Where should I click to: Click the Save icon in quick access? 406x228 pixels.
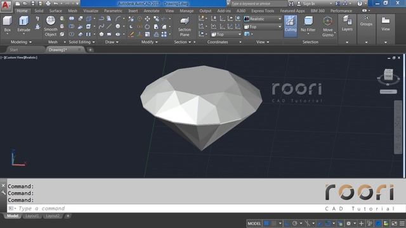click(x=33, y=4)
